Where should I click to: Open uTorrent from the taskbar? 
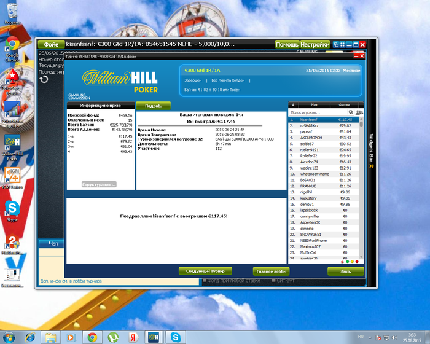click(x=112, y=337)
